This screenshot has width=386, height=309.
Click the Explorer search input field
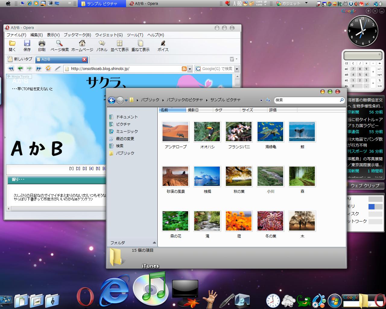pos(306,100)
